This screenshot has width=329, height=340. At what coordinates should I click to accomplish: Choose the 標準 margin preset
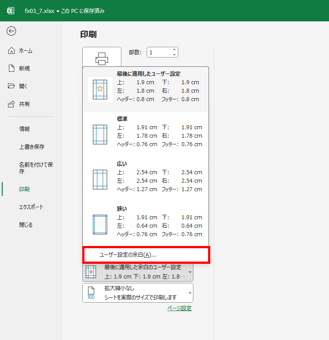145,135
